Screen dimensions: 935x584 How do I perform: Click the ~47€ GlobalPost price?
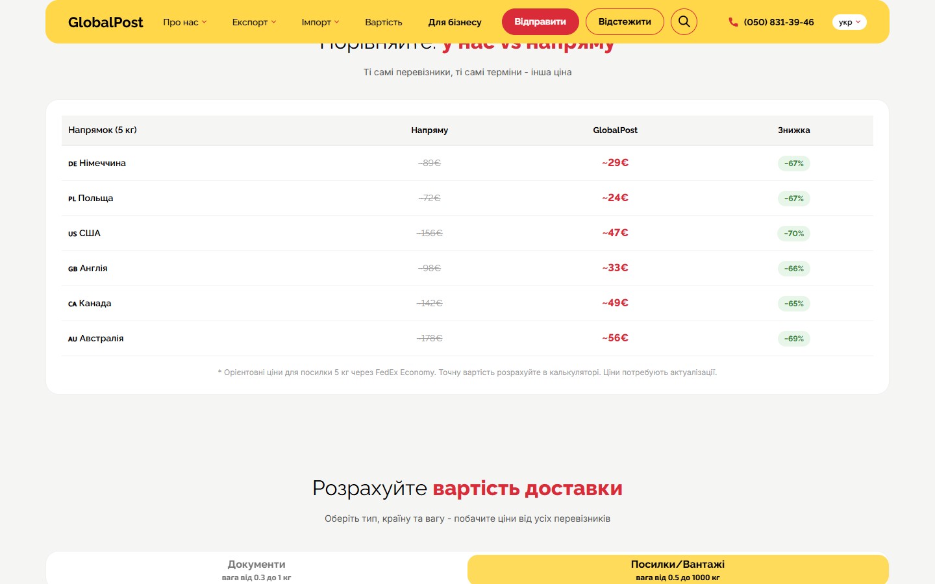click(x=615, y=233)
